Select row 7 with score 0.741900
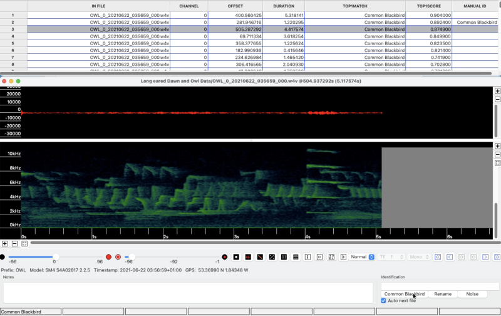Image resolution: width=501 pixels, height=316 pixels. pyautogui.click(x=249, y=57)
